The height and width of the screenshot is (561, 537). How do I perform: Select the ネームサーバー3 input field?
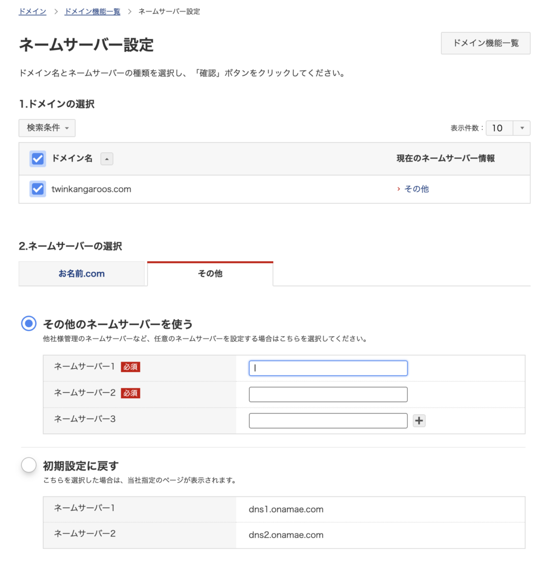tap(328, 421)
